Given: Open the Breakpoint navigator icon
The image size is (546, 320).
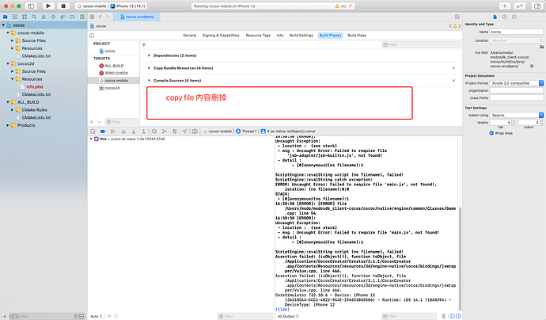Looking at the screenshot, I should 73,17.
